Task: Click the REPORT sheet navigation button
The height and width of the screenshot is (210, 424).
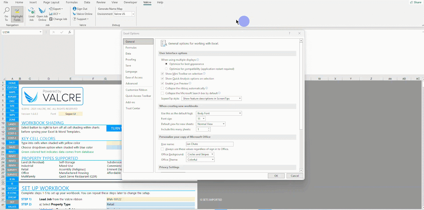Action: [x=12, y=97]
